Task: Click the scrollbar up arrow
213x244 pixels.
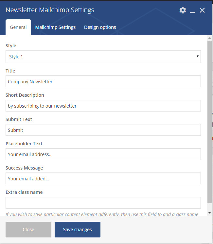Action: point(209,38)
